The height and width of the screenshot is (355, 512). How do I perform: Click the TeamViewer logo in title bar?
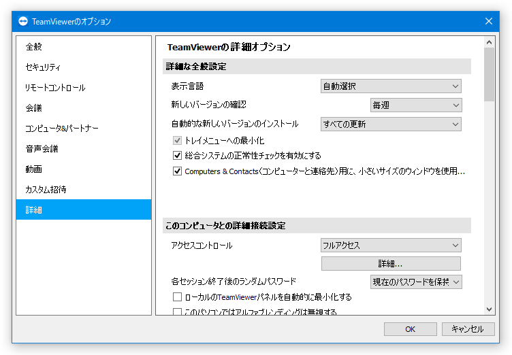tap(23, 21)
